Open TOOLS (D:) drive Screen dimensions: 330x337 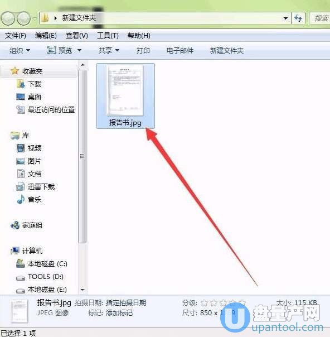click(x=46, y=277)
